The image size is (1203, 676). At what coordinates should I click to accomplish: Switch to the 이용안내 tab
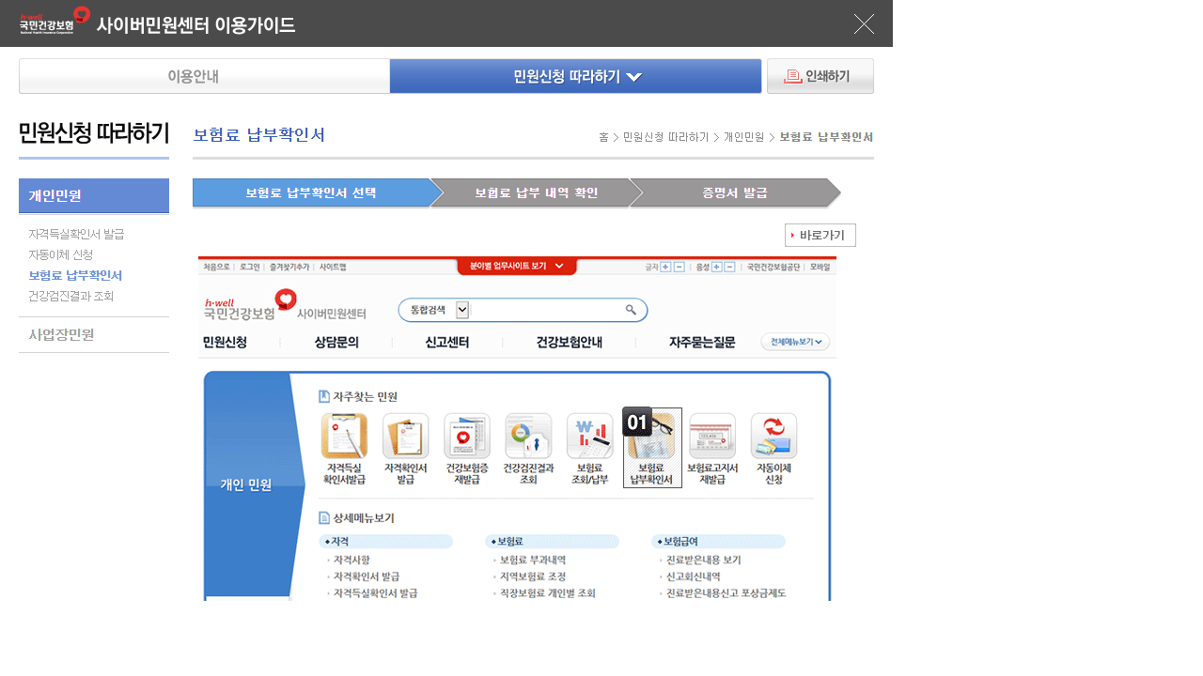204,76
